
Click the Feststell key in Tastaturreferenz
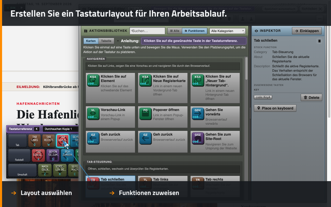click(x=19, y=156)
